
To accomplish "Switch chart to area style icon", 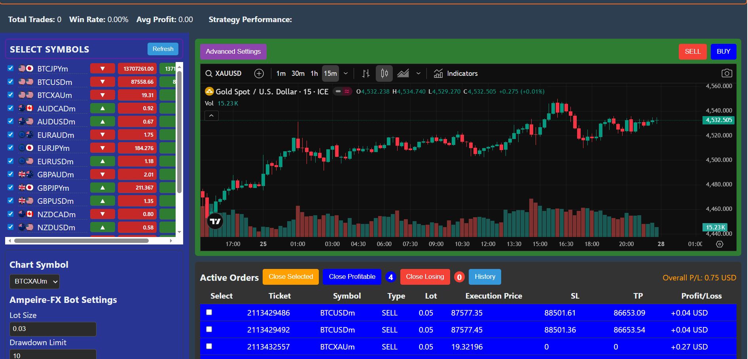I will [x=403, y=73].
